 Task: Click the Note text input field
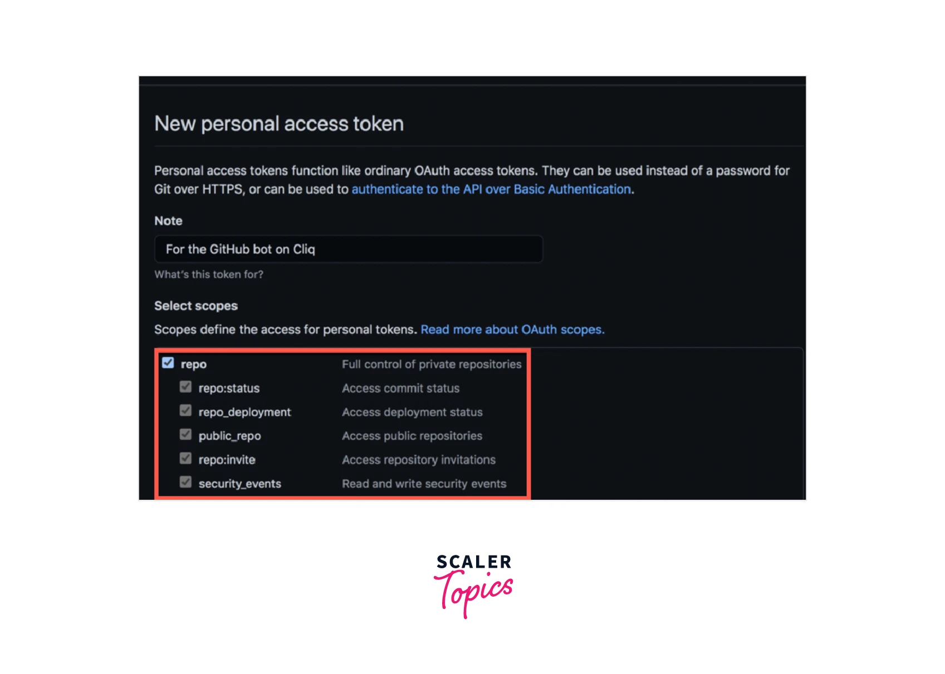tap(348, 249)
